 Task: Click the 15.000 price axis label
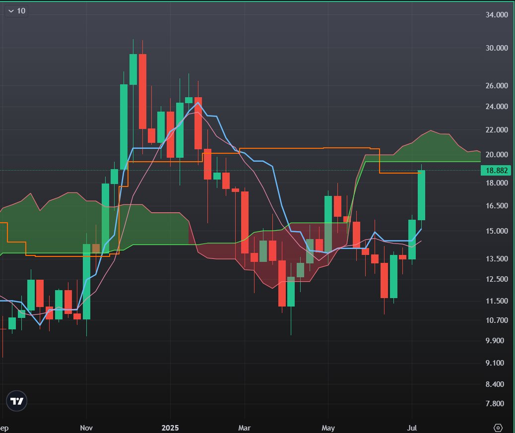(x=497, y=231)
